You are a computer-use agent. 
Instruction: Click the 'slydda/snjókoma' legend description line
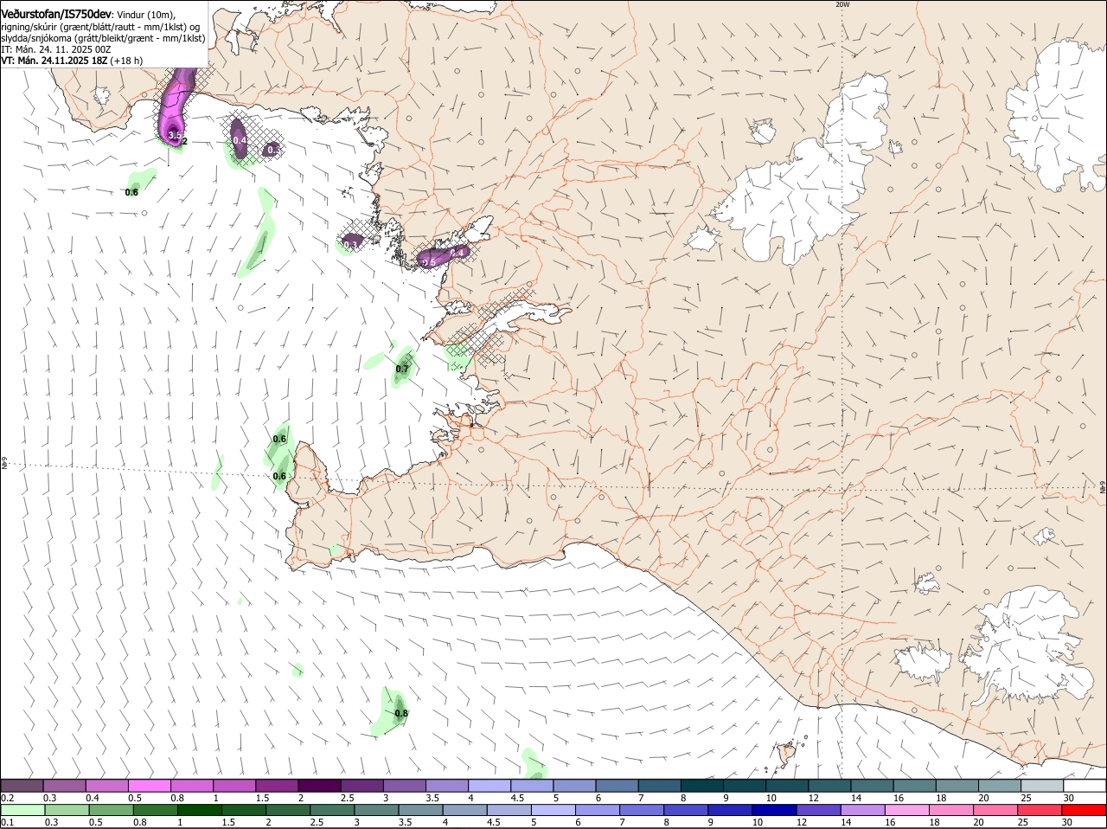(103, 38)
